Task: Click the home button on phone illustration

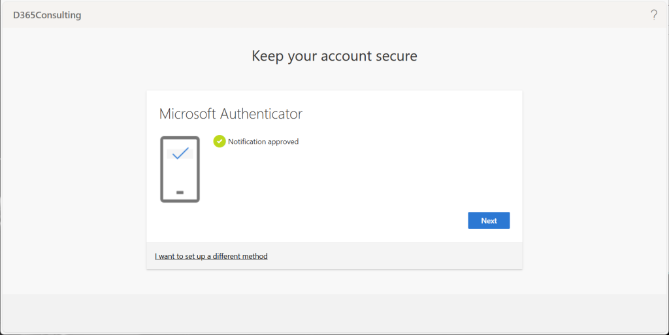Action: 180,192
